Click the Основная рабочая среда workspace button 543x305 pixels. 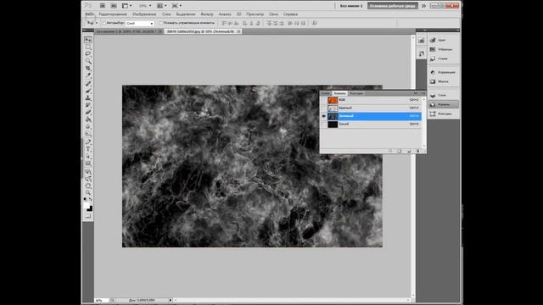pos(392,6)
